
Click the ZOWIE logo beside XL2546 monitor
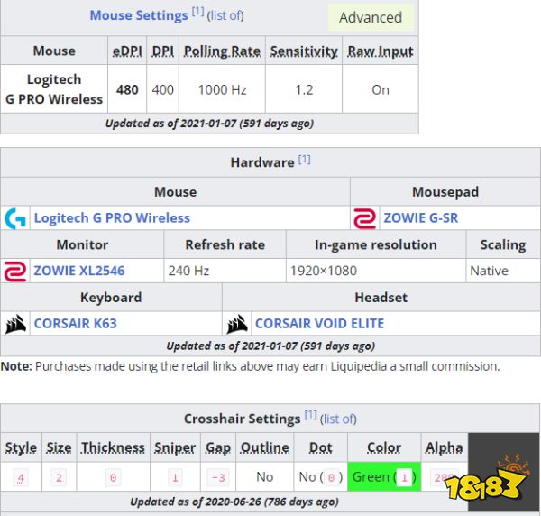[x=14, y=271]
